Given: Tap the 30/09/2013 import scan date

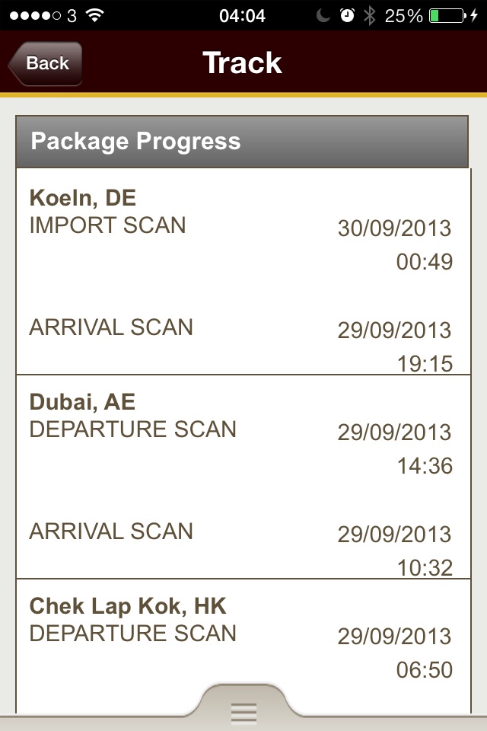Looking at the screenshot, I should pyautogui.click(x=394, y=228).
